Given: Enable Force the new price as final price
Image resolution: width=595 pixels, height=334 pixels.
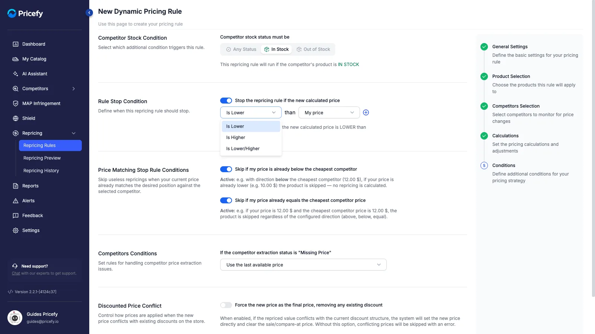Looking at the screenshot, I should pos(226,305).
